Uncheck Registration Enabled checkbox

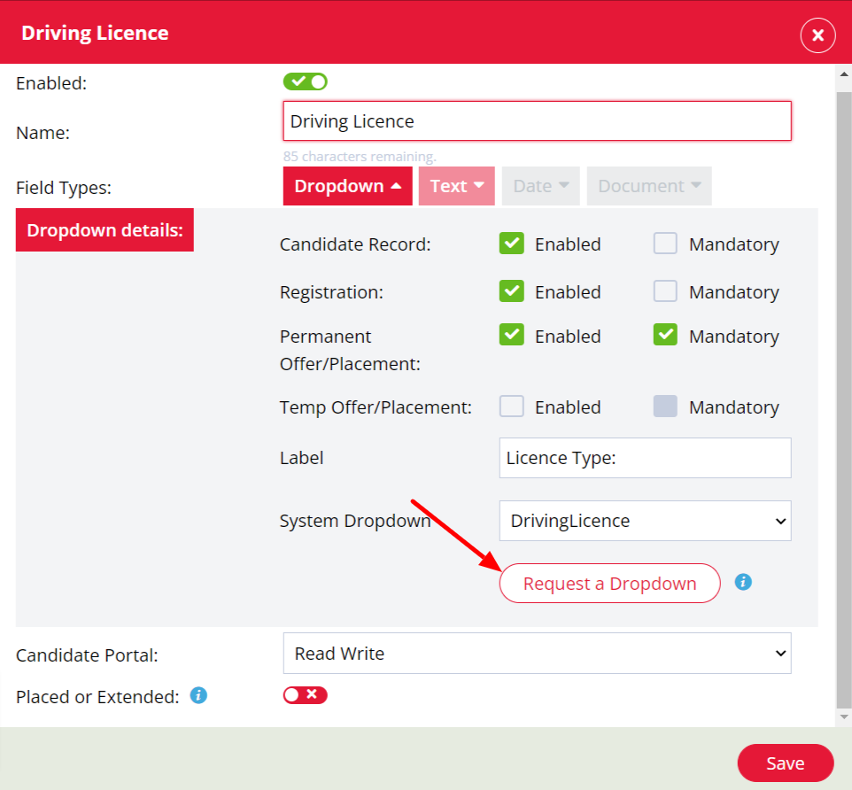pos(511,291)
